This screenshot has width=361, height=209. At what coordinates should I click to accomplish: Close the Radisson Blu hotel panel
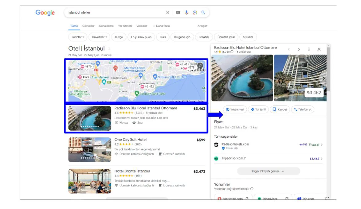(319, 49)
